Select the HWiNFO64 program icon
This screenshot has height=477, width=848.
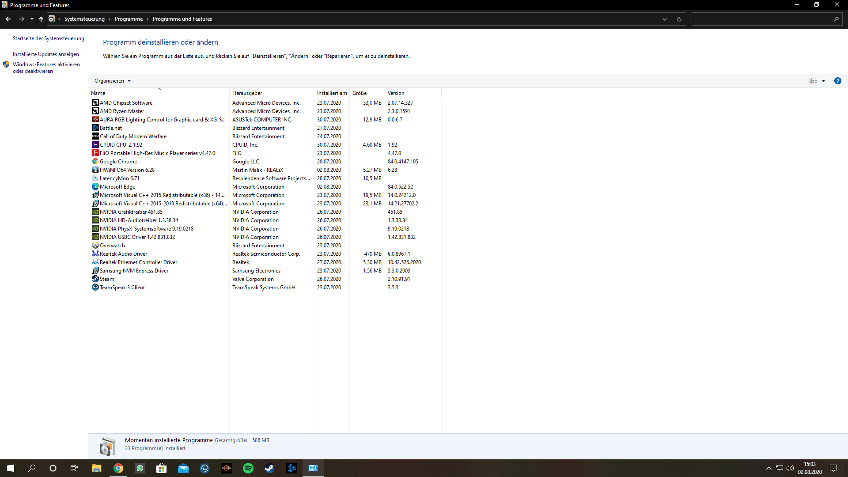(x=95, y=170)
